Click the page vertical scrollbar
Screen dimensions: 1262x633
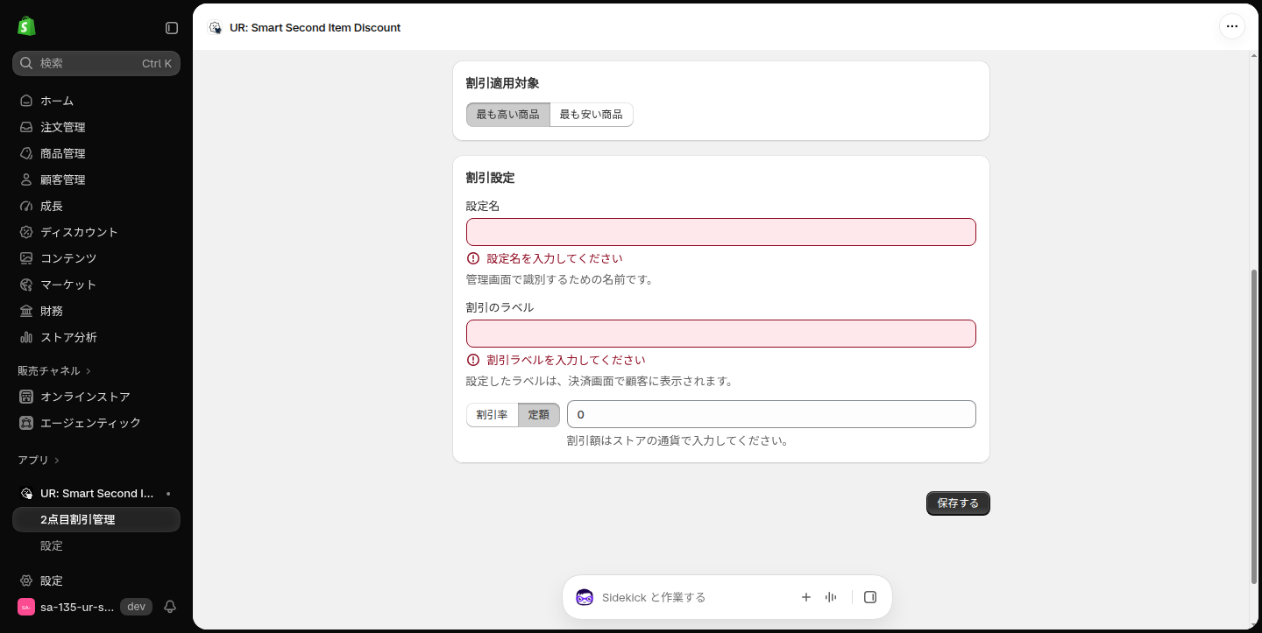coord(1253,426)
